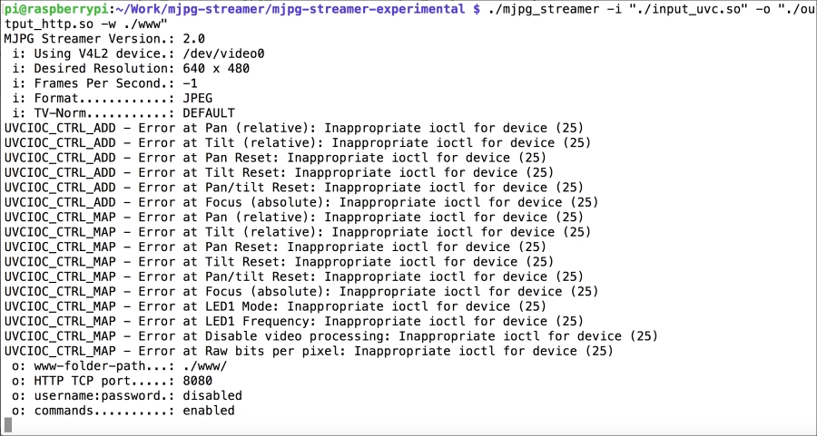Click the Disable video processing error line
Screen dimensions: 817x436
pos(330,336)
